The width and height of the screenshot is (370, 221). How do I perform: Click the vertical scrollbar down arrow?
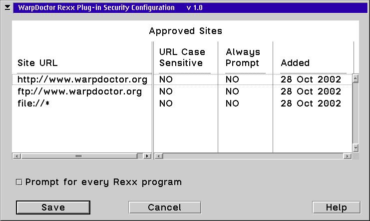[356, 147]
